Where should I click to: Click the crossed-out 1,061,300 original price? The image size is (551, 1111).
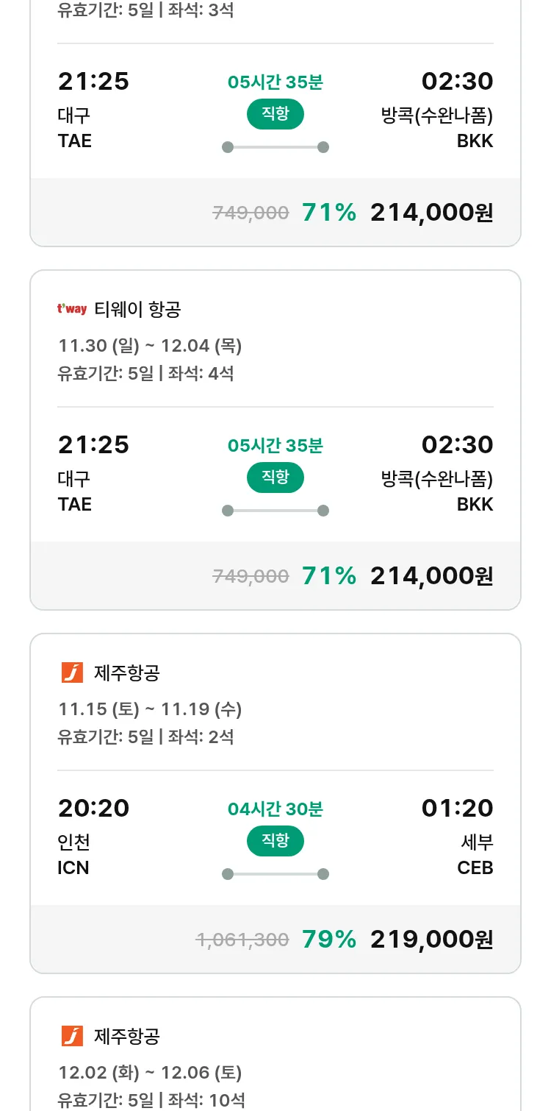pyautogui.click(x=242, y=940)
